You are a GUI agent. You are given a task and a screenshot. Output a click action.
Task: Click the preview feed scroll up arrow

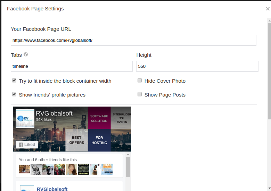pos(128,154)
